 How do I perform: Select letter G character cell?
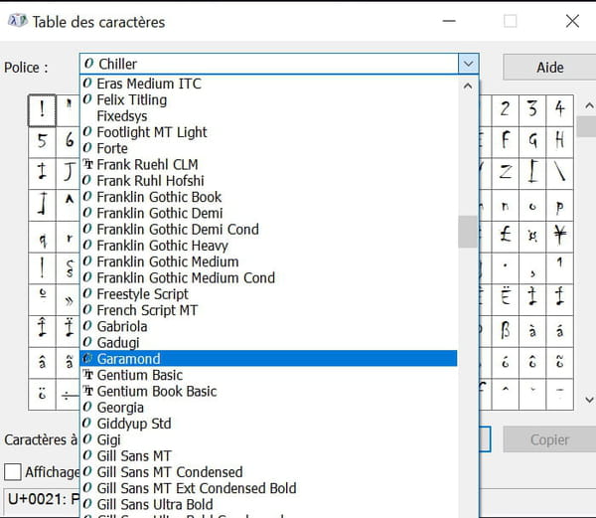532,142
